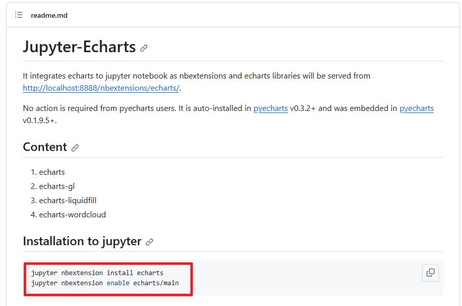Click the Jupyter-Echarts main heading
Screen dimensions: 462x306
79,47
